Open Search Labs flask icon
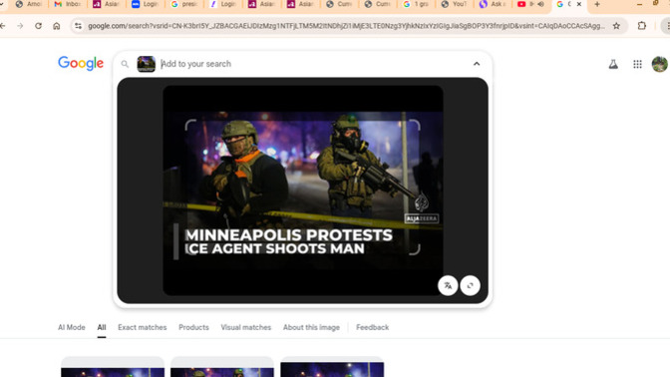 coord(613,64)
